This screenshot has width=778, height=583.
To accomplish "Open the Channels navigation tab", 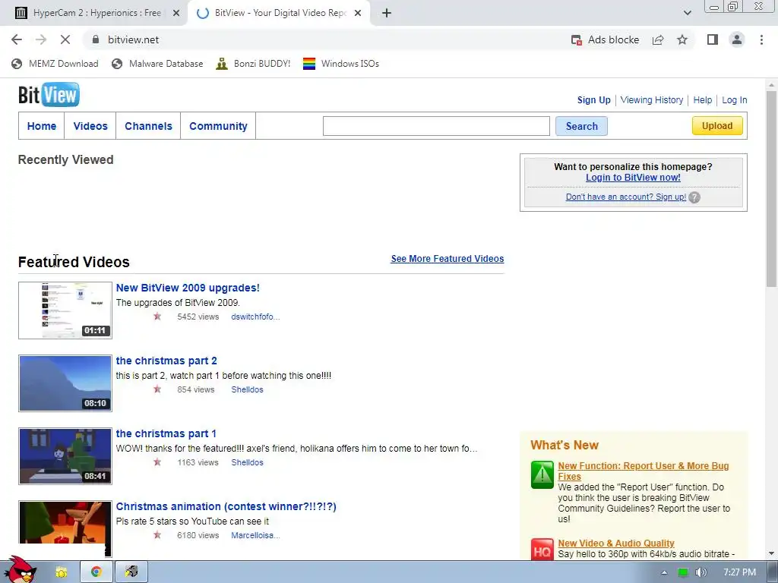I will click(x=148, y=126).
